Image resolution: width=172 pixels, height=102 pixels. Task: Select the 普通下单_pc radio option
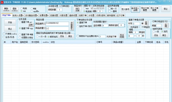tap(20, 22)
